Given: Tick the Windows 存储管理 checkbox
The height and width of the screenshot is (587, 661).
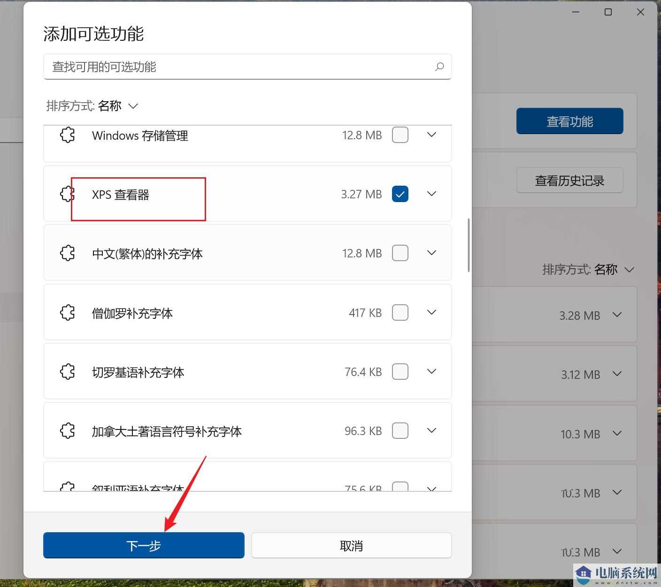Looking at the screenshot, I should pos(400,135).
